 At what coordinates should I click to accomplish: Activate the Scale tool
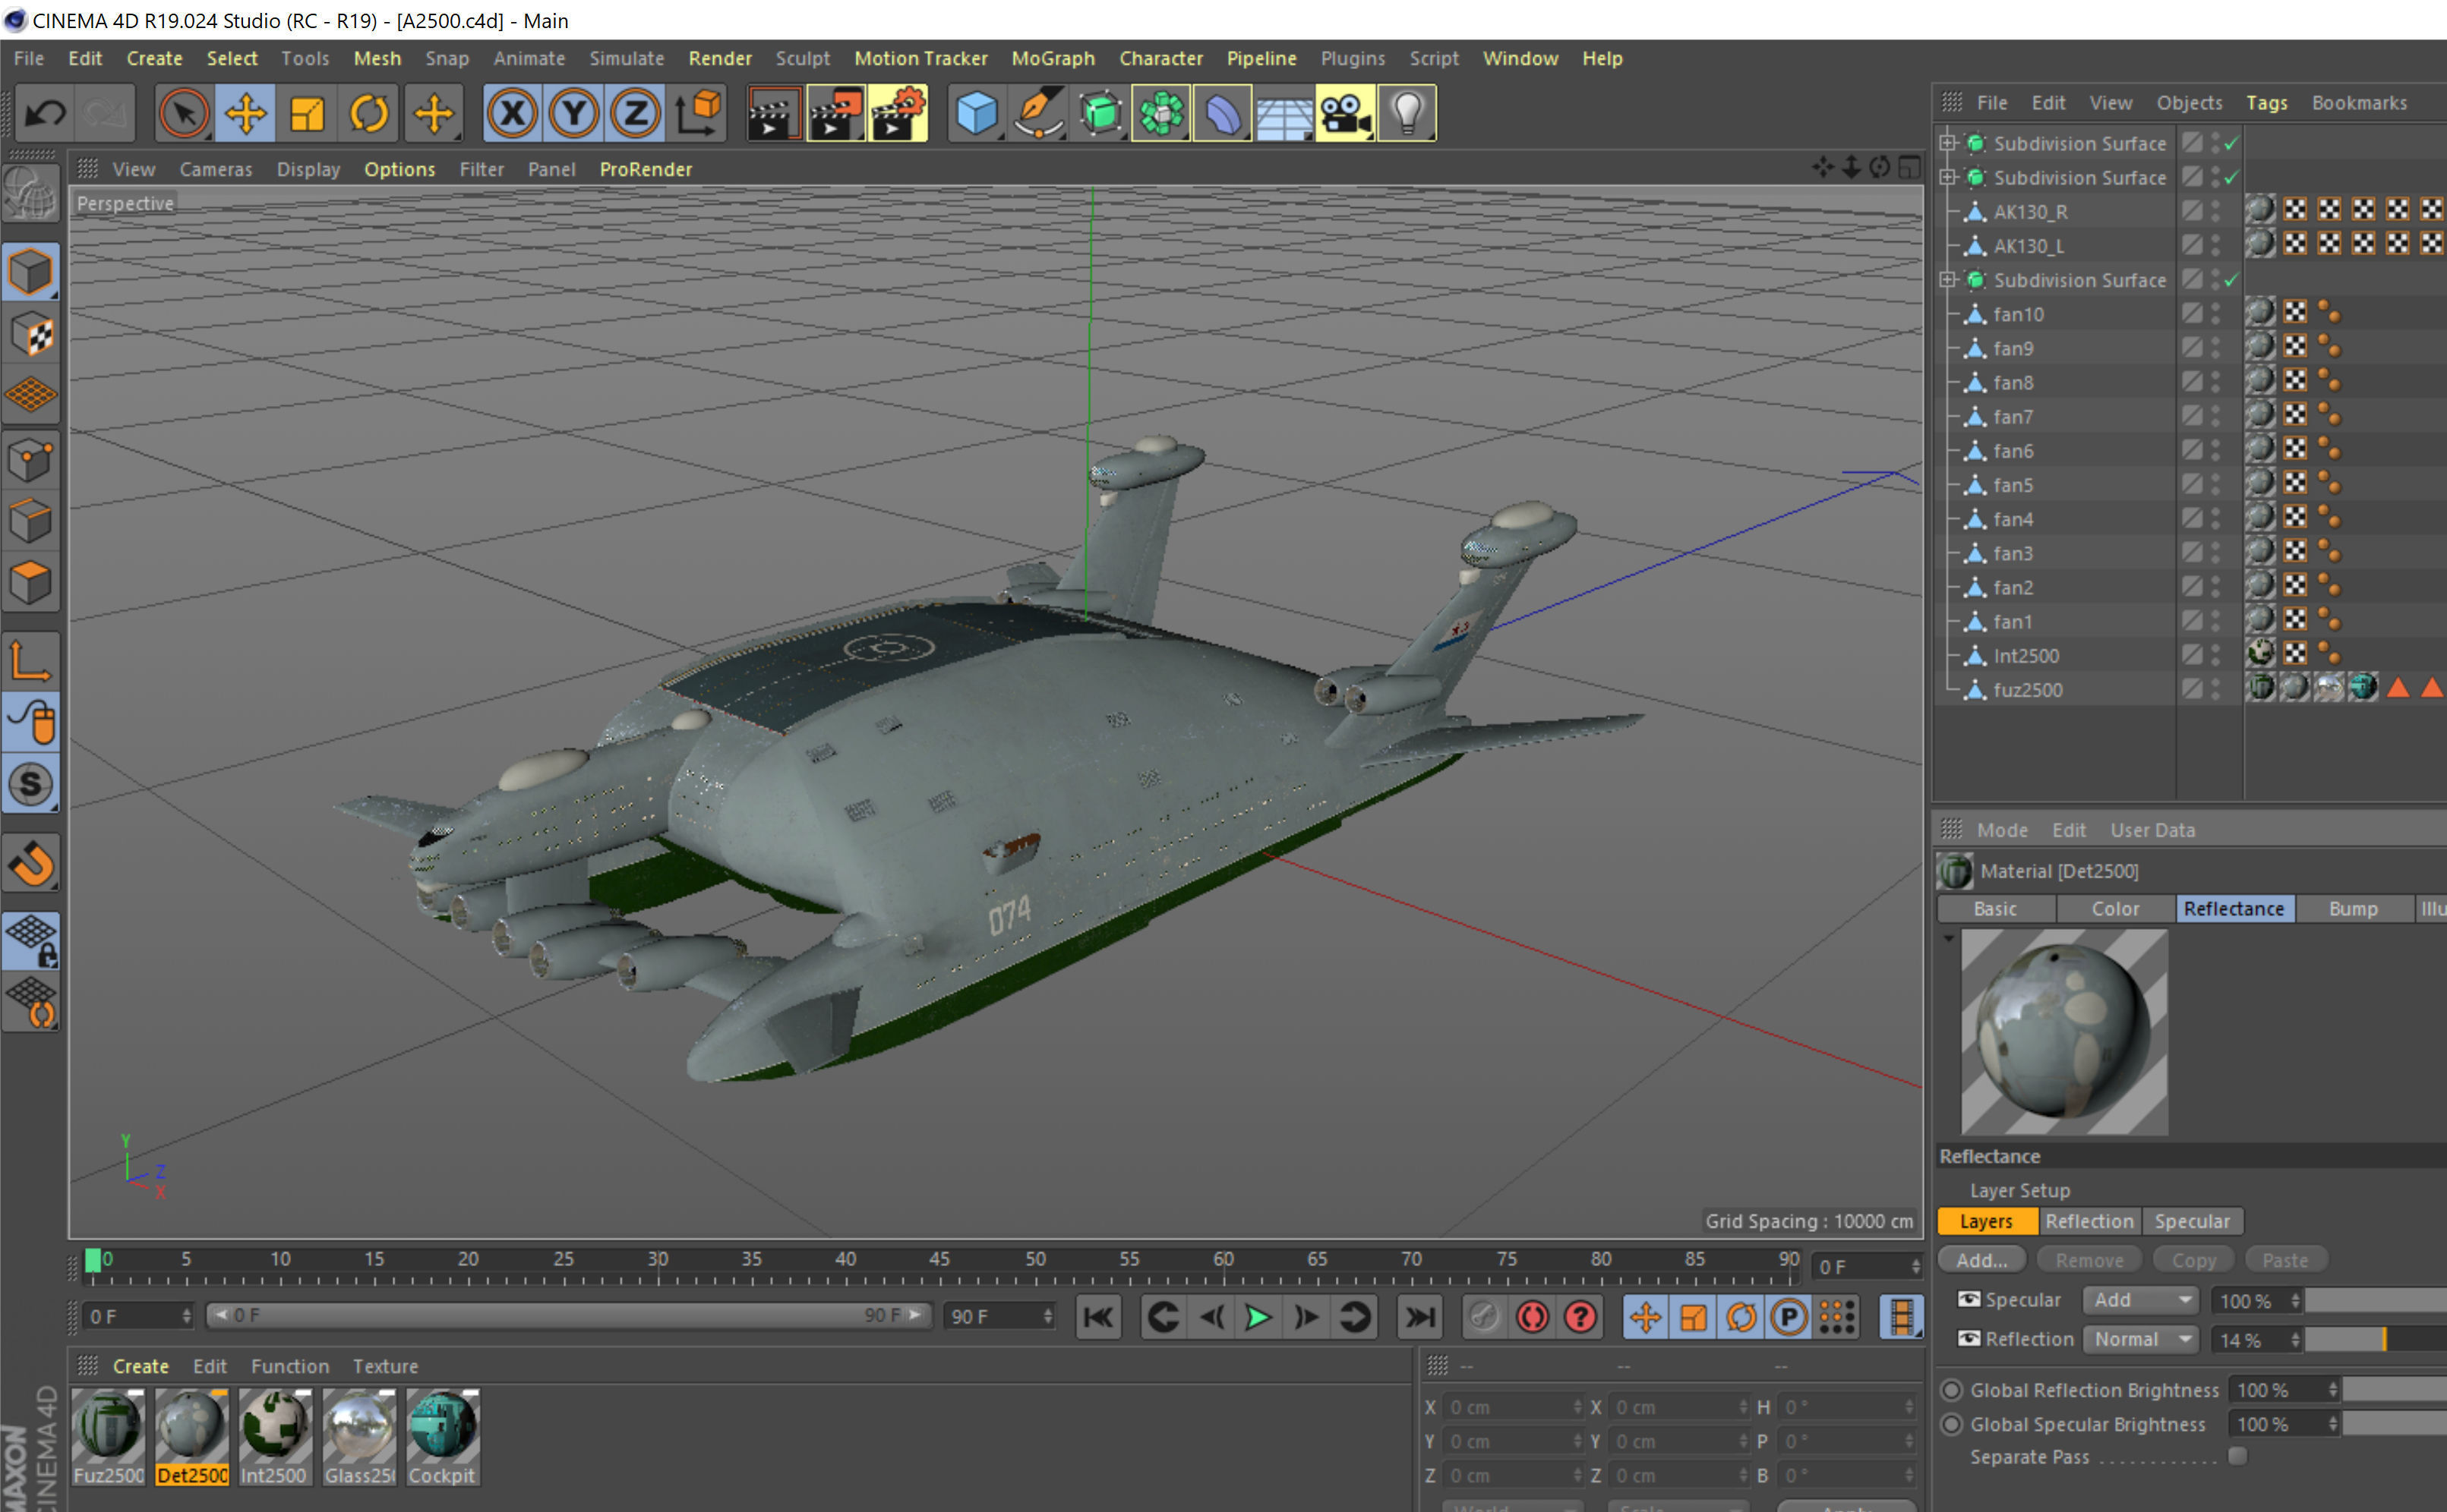307,114
